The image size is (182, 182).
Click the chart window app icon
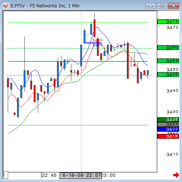[6, 6]
